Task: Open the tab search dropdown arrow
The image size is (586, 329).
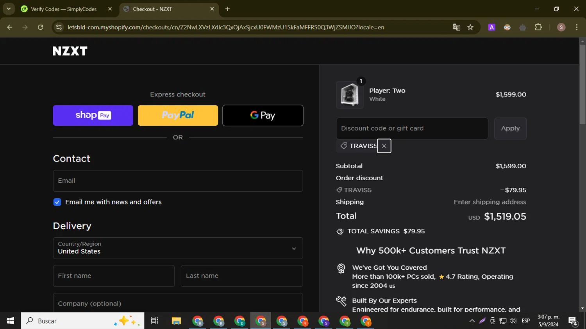Action: pyautogui.click(x=9, y=9)
